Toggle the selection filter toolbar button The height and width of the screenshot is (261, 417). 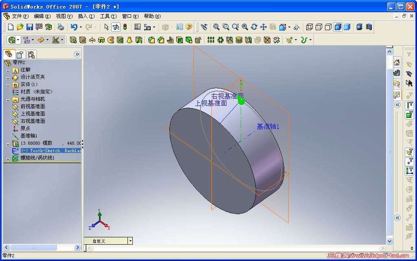tap(116, 27)
